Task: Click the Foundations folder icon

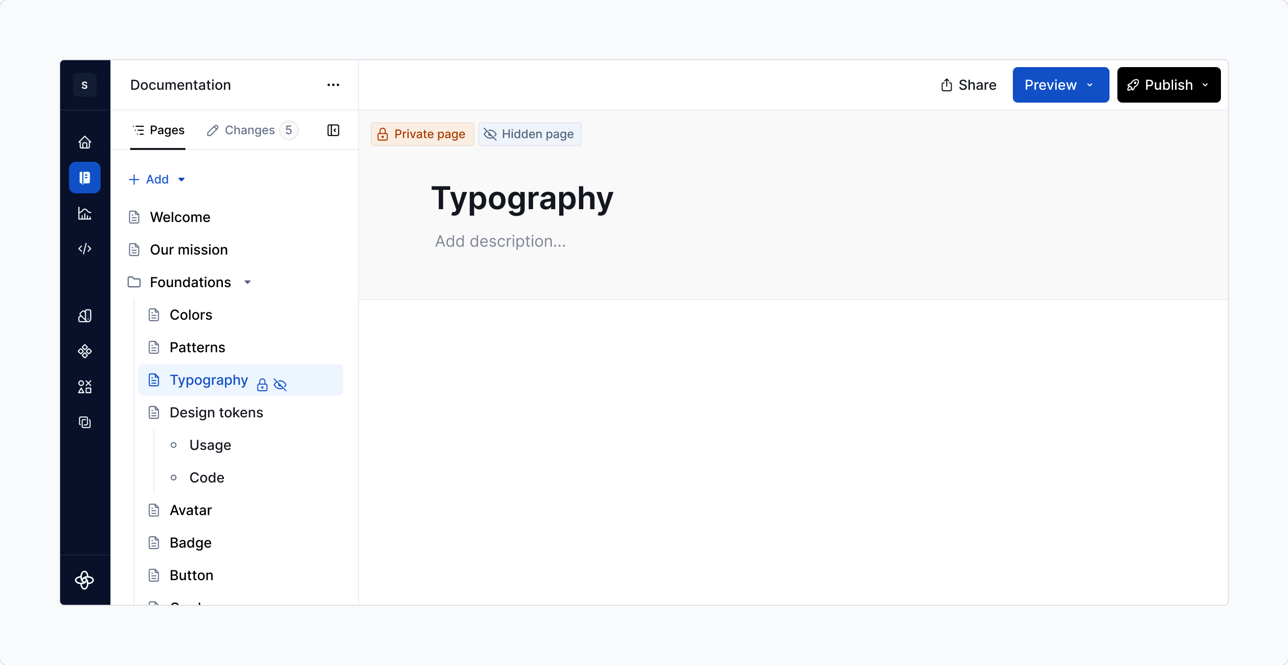Action: pos(134,282)
